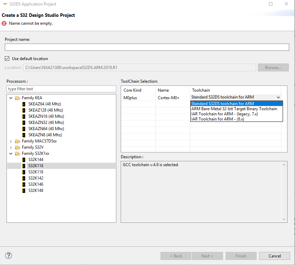Select SKEAZN8 (48 Mhz) processor label
295x265 pixels.
[45, 135]
